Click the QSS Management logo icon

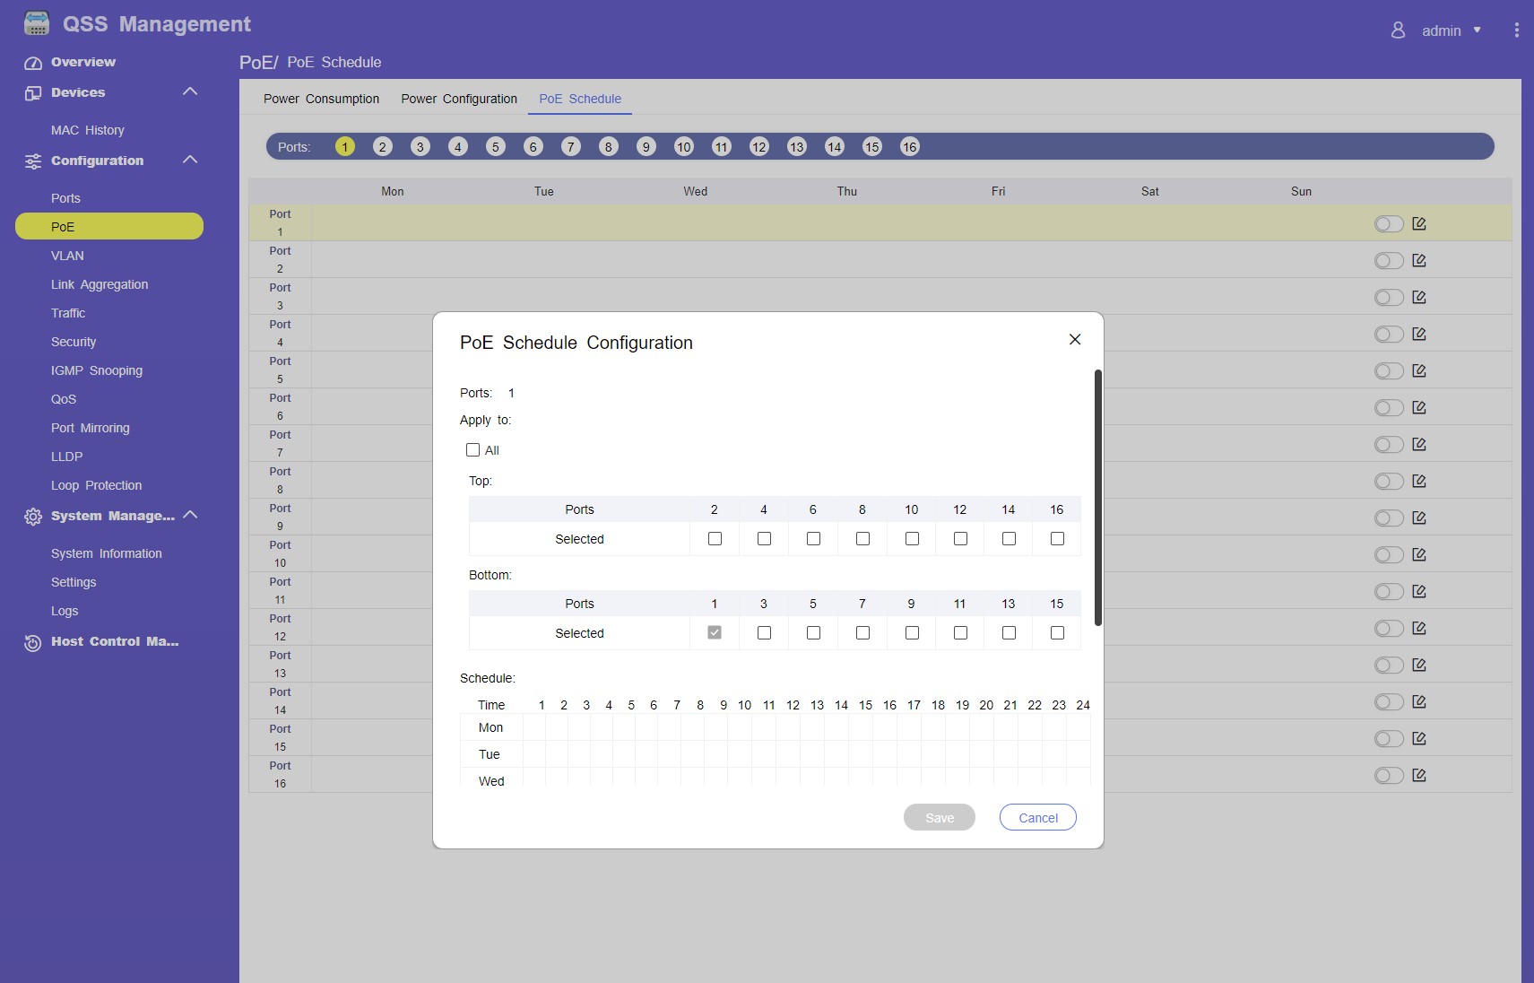tap(37, 23)
